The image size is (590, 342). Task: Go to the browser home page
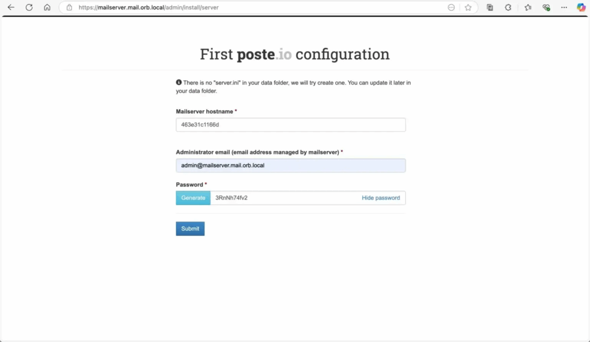coord(47,7)
